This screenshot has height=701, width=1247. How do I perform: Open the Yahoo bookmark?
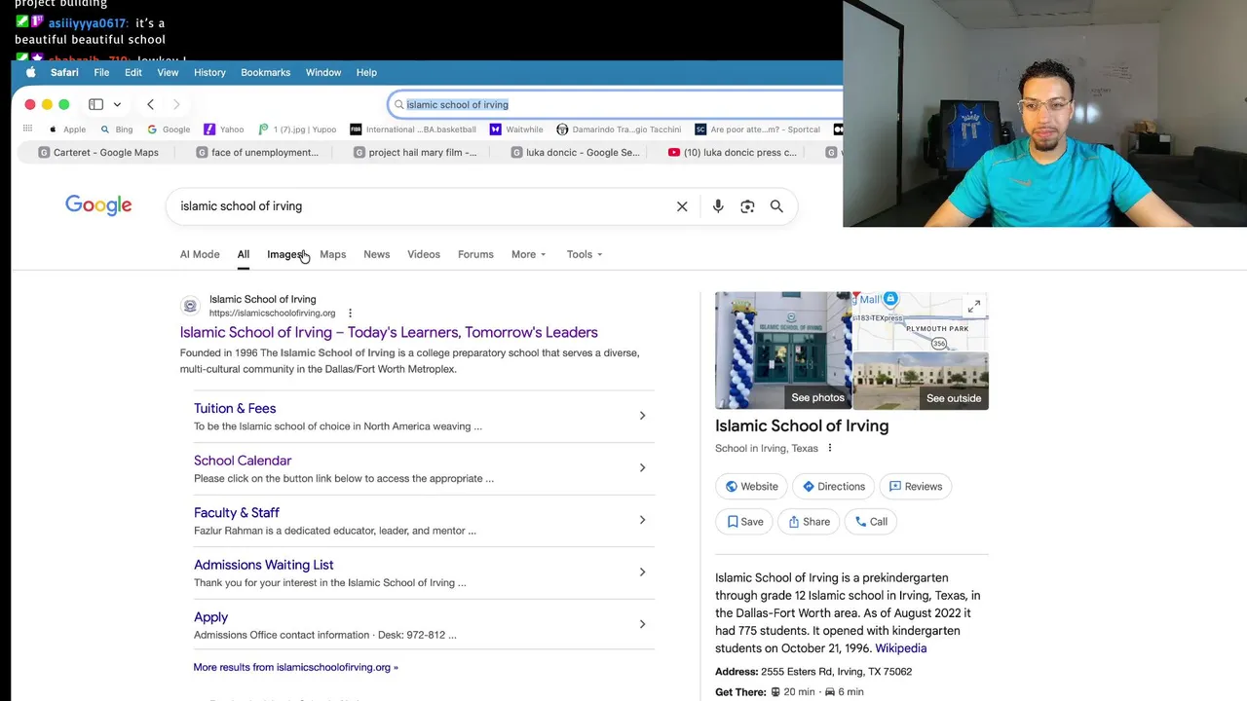coord(224,129)
